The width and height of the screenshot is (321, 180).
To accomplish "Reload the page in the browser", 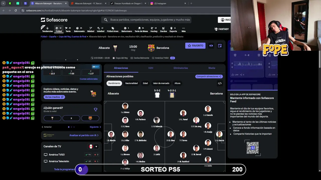I will point(16,10).
